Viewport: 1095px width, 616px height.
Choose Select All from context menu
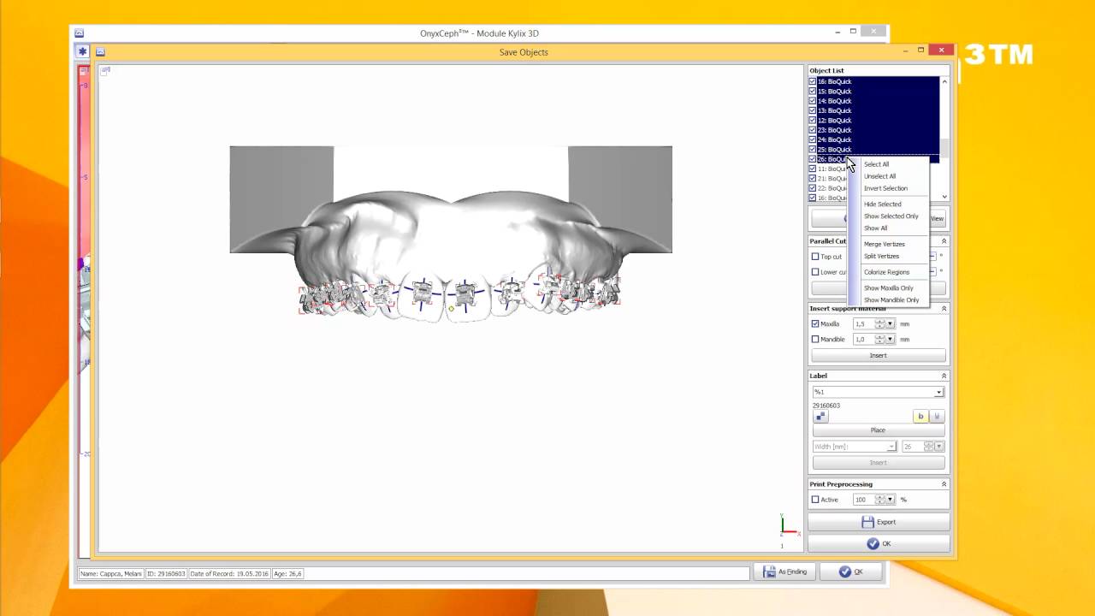tap(876, 164)
